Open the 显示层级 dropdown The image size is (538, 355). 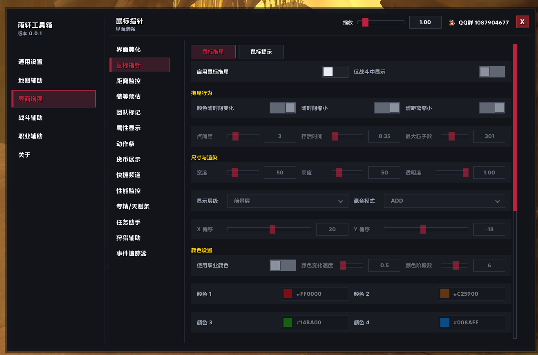(288, 201)
